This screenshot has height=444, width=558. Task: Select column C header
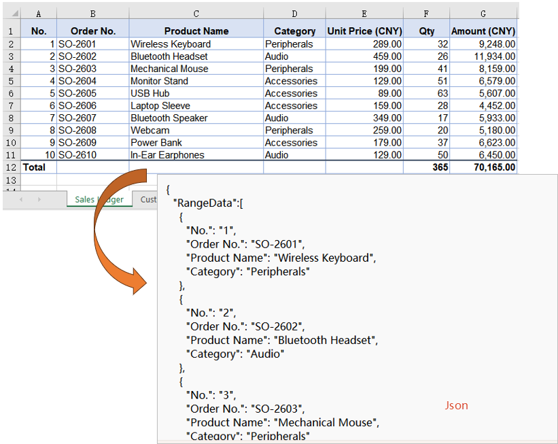click(x=196, y=14)
